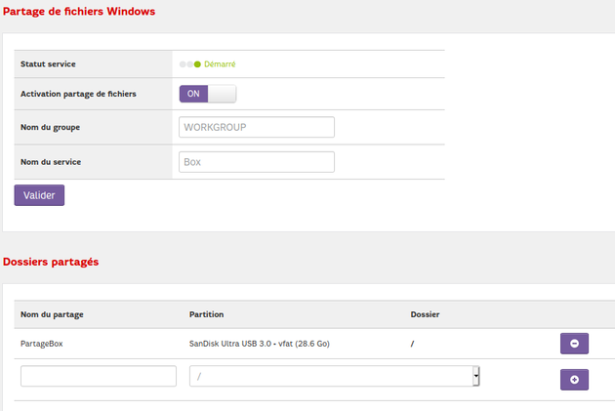The height and width of the screenshot is (411, 615).
Task: Click the Partition column header
Action: point(207,315)
